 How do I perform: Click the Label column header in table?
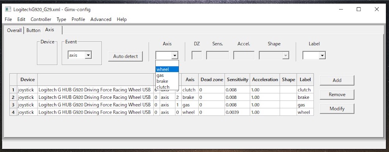[305, 79]
